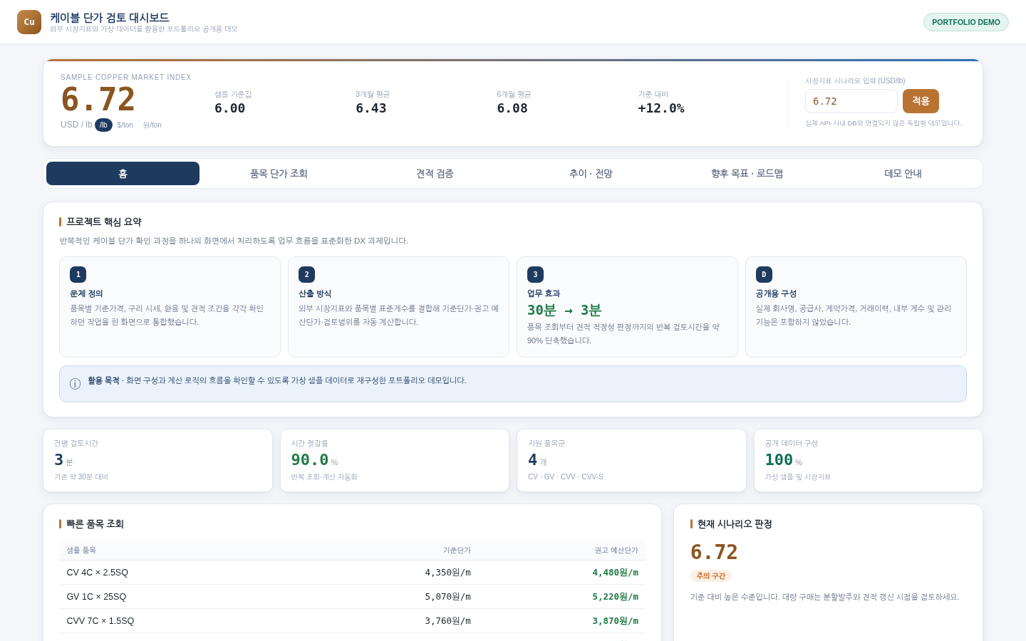Click the 시간 절감률 90.0% stat card
Screen dimensions: 1026x641
395,460
